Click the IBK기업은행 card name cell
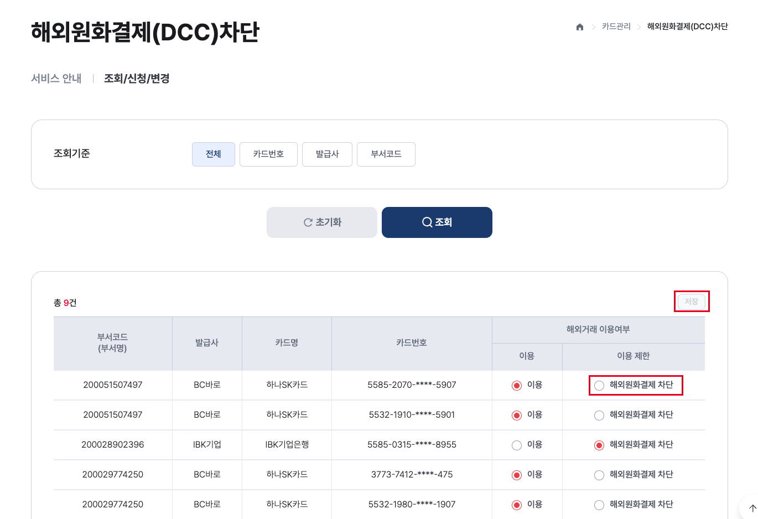The image size is (758, 519). [287, 445]
